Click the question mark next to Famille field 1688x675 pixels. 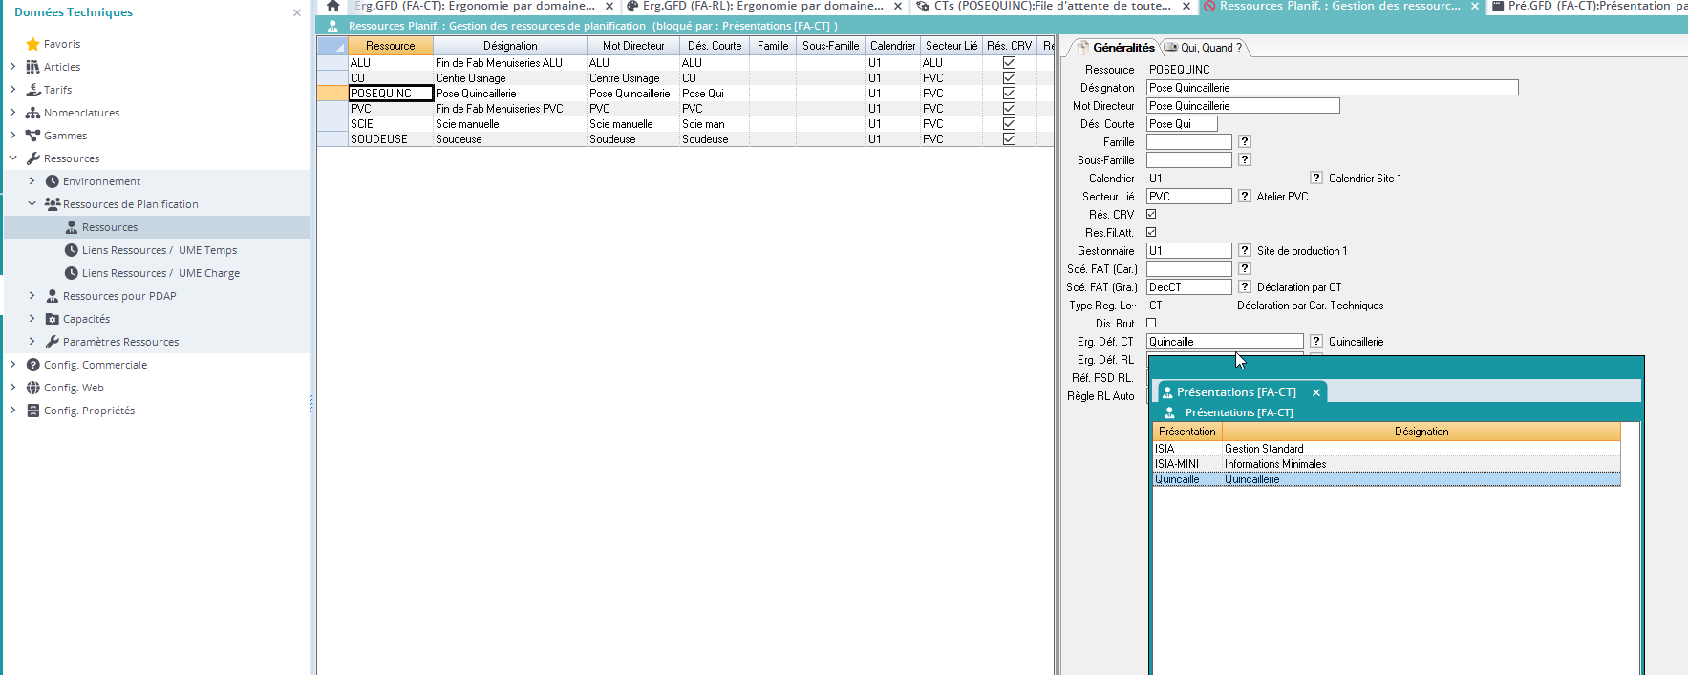coord(1245,142)
